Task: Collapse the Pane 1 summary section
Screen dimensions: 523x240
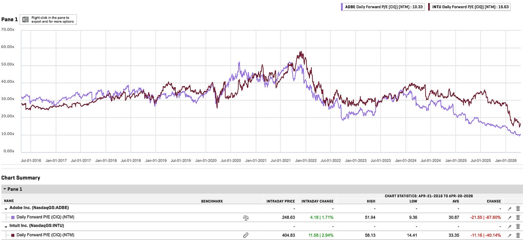Action: [4, 189]
